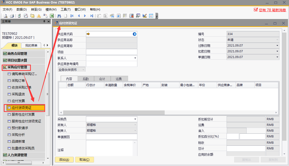Click orange link arrow in 供应商代码 field
Viewport: 289px width, 166px height.
point(88,34)
